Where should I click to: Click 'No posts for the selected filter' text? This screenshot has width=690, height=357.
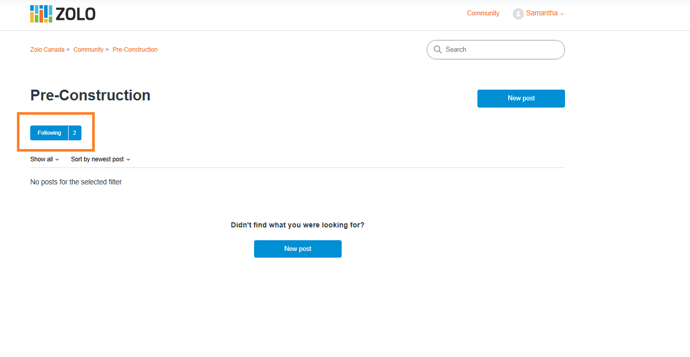(x=76, y=182)
